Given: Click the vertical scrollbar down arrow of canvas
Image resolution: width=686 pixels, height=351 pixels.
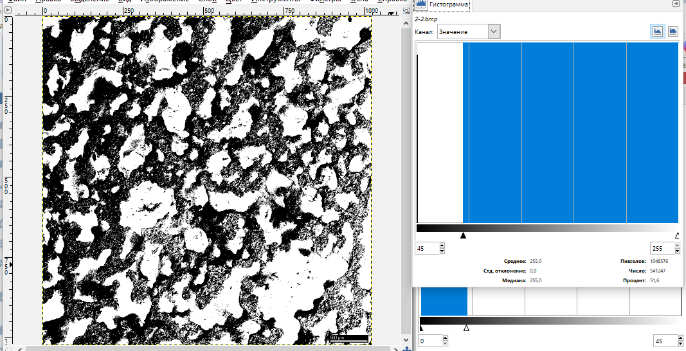Looking at the screenshot, I should tap(406, 338).
